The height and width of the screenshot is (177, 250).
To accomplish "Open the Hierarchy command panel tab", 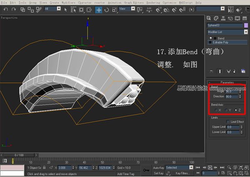I will tap(224, 18).
